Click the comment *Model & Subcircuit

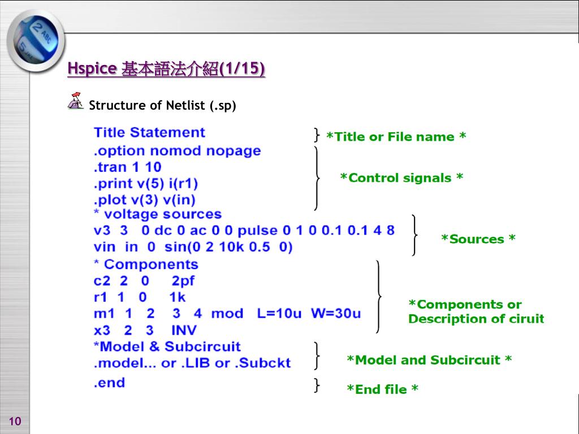tap(167, 346)
